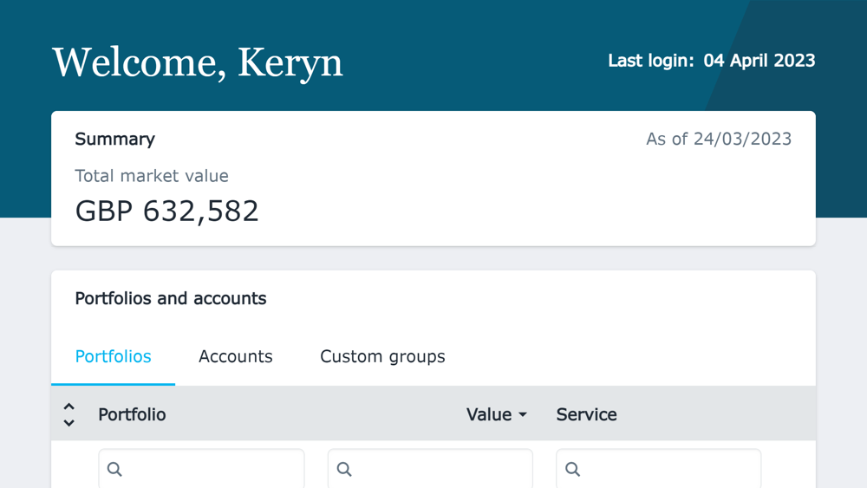
Task: Sort by the Portfolio column header
Action: [x=132, y=414]
